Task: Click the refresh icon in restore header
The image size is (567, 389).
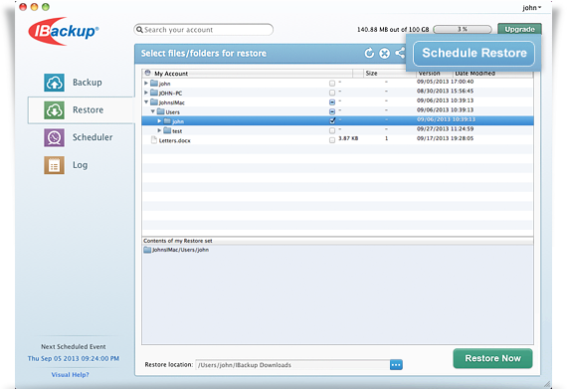Action: tap(369, 53)
